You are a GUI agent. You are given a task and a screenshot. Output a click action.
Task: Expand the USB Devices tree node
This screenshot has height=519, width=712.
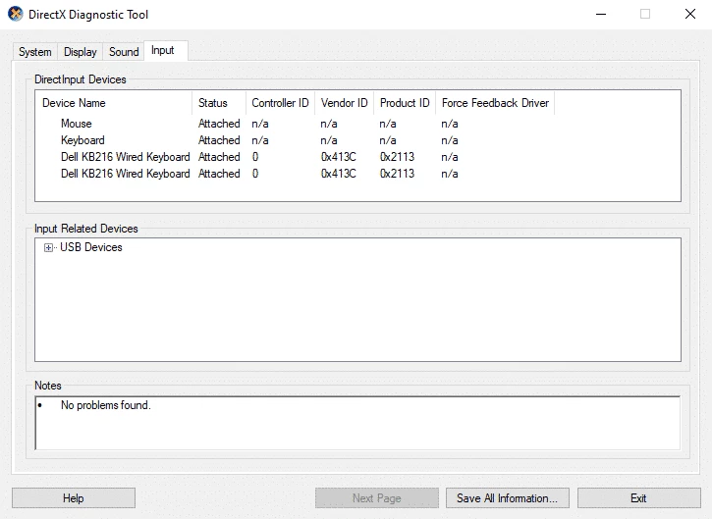click(48, 248)
